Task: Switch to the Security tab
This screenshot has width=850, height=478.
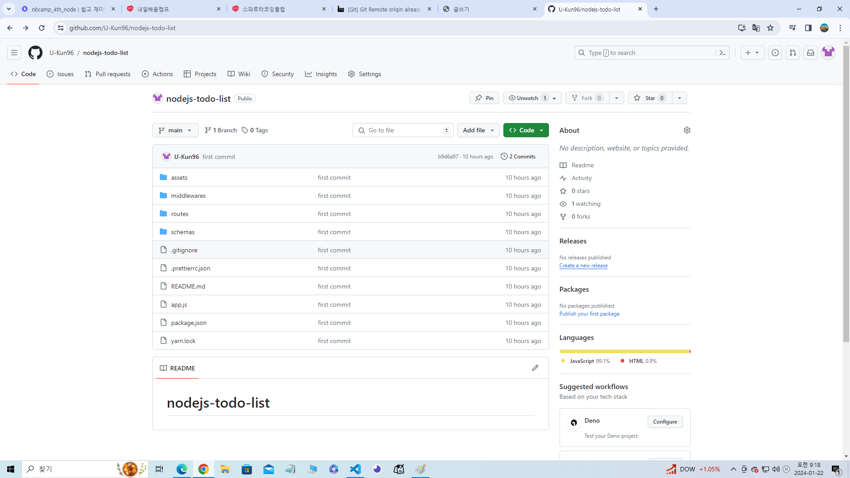Action: [278, 74]
